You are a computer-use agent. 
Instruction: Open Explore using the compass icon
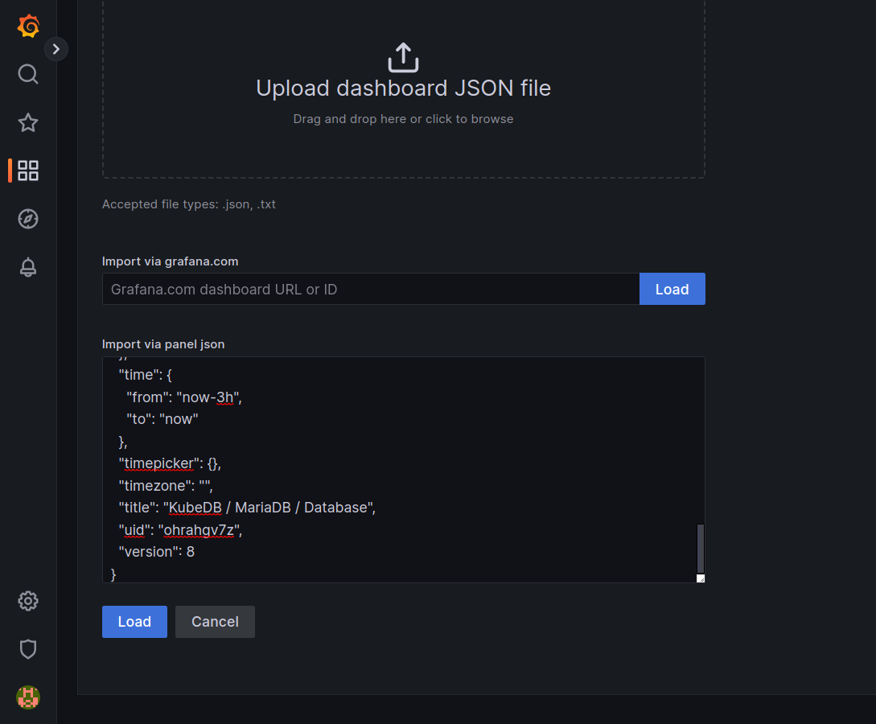28,219
